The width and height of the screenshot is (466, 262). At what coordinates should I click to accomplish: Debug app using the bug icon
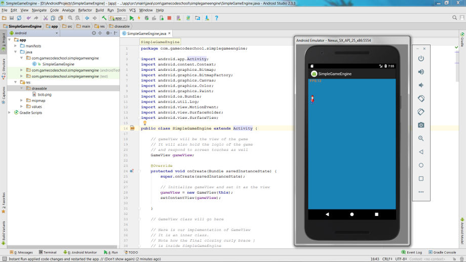146,18
